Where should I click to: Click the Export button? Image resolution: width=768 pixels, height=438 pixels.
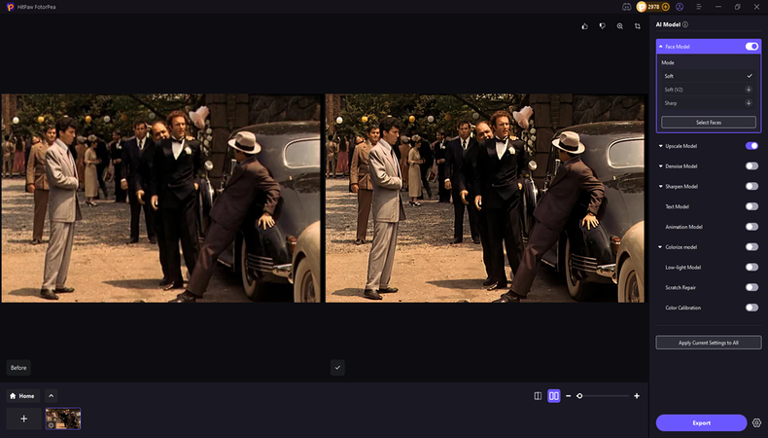[x=701, y=422]
